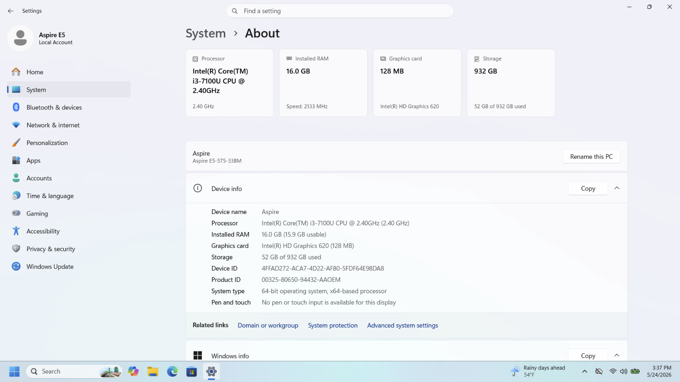
Task: Copy the Device info section
Action: click(x=588, y=188)
